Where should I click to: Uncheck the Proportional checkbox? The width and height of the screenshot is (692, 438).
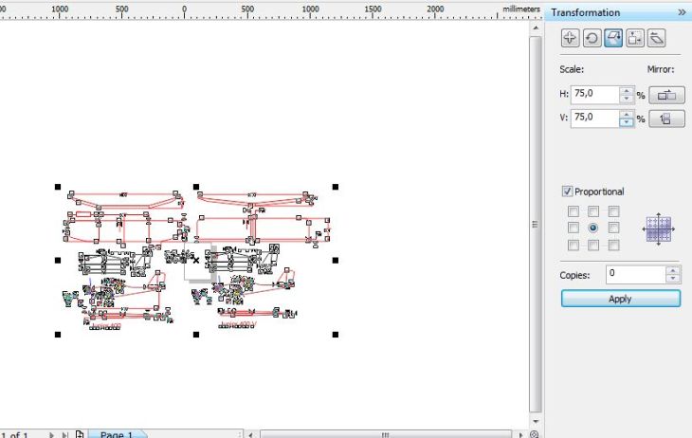click(x=567, y=192)
